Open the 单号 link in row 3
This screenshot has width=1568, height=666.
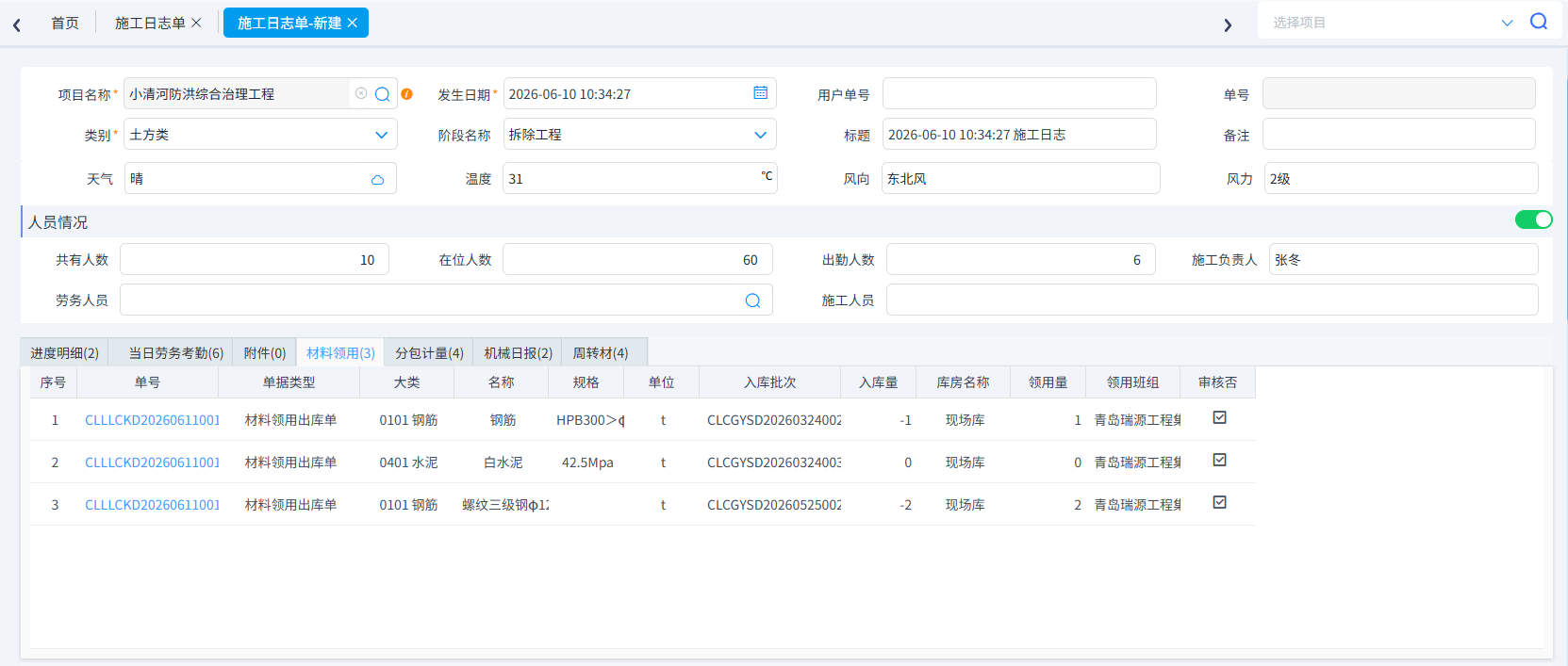point(152,505)
